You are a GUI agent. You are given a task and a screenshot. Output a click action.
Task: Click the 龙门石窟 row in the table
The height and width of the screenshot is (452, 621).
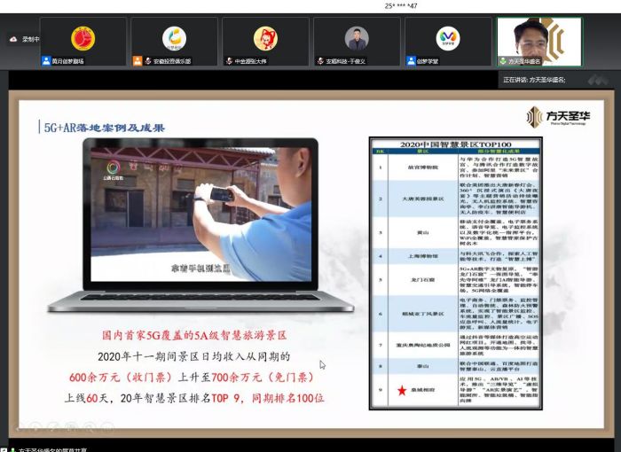(x=455, y=279)
